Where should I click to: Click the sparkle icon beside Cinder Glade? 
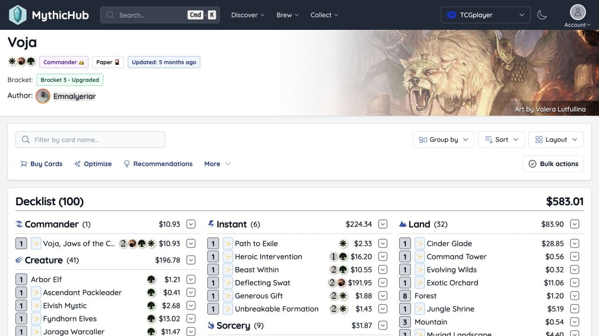click(x=420, y=244)
